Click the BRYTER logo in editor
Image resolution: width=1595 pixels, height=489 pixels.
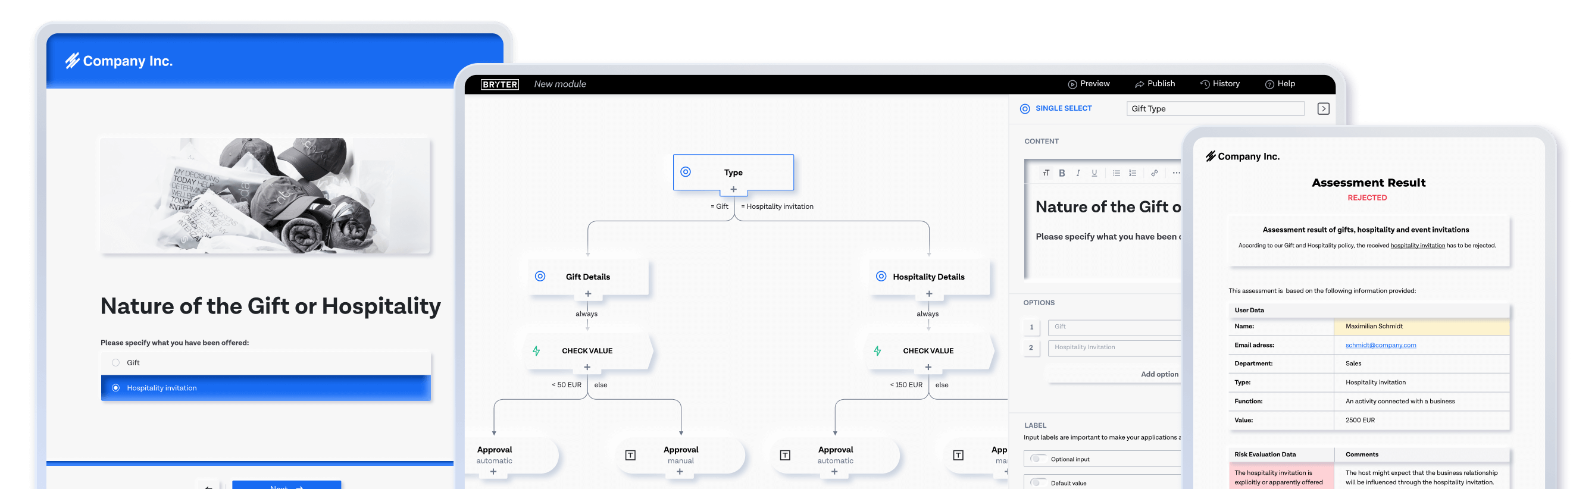click(500, 84)
